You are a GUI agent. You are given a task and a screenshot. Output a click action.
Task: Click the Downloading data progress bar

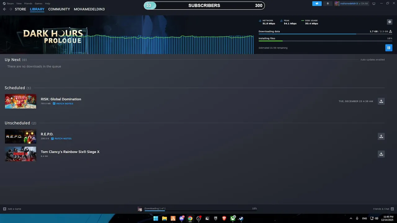325,34
